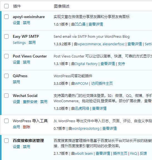Disable QAPress with 禁用 link
This screenshot has width=152, height=160.
(16, 82)
